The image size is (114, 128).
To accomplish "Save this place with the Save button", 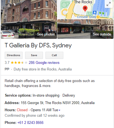I will click(34, 55).
